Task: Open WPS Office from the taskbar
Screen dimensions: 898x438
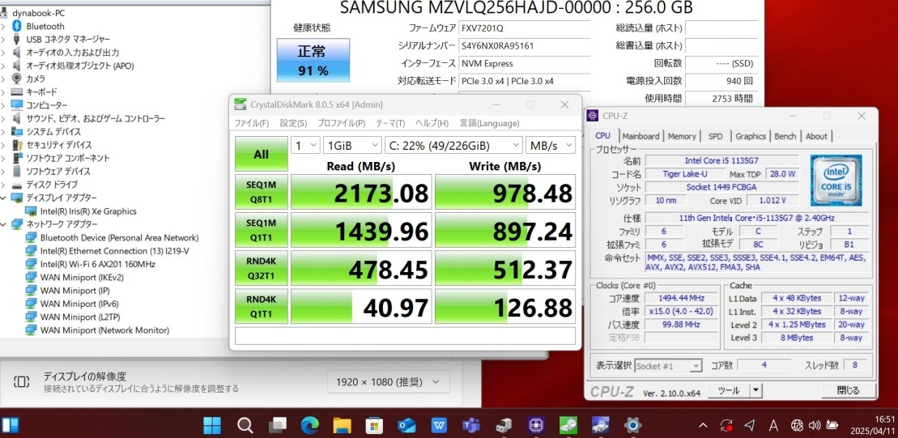Action: pyautogui.click(x=439, y=425)
